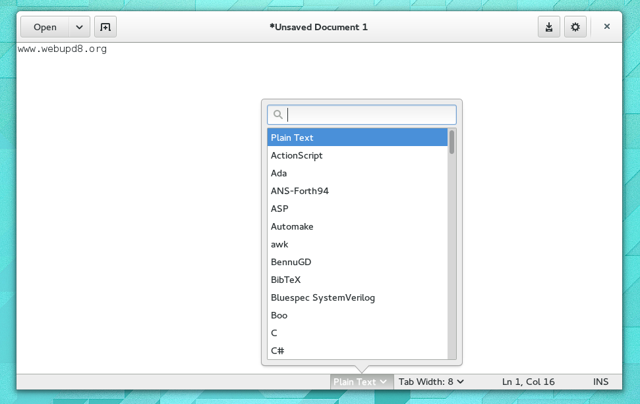This screenshot has width=640, height=404.
Task: Open the Tab Width: 8 dropdown
Action: click(x=431, y=382)
